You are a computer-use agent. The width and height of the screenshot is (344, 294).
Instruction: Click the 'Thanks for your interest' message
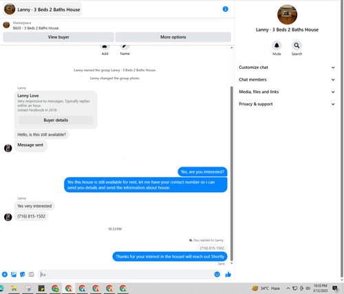170,257
